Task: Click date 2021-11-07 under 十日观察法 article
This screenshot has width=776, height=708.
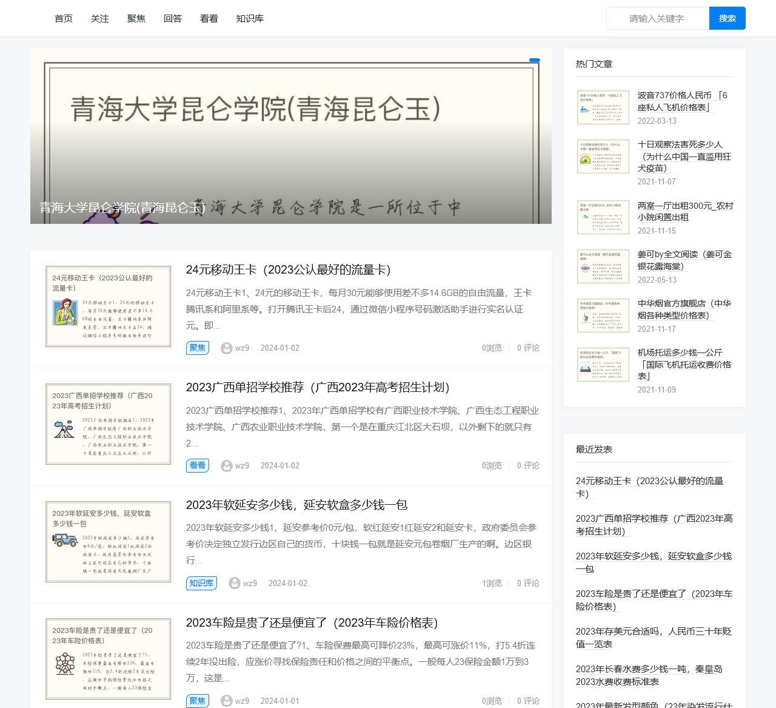Action: [657, 181]
